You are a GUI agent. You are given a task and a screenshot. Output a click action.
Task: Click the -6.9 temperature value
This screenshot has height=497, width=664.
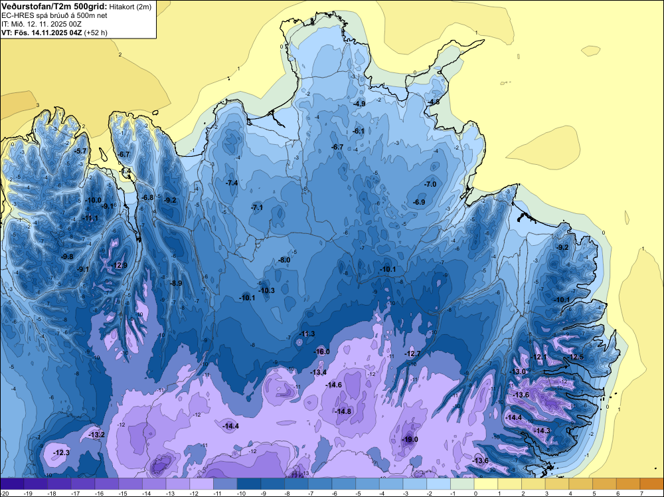[419, 202]
